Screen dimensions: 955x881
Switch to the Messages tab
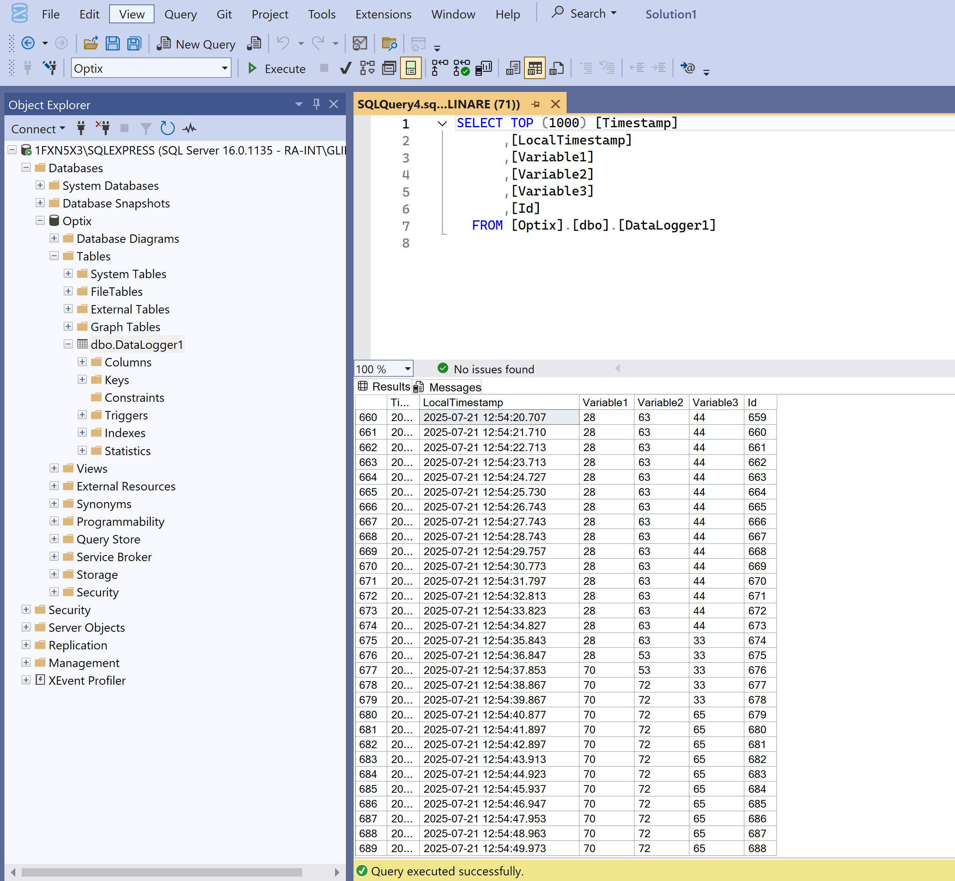tap(447, 387)
